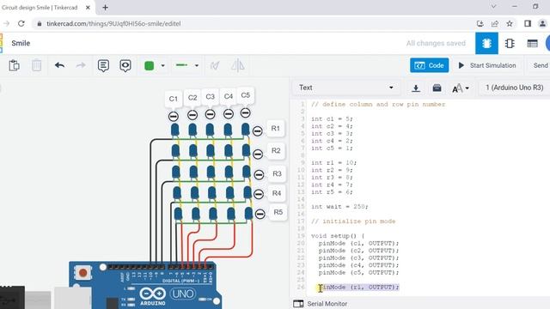Click code line 'int c1 = 5;'
The image size is (550, 309).
pos(332,118)
